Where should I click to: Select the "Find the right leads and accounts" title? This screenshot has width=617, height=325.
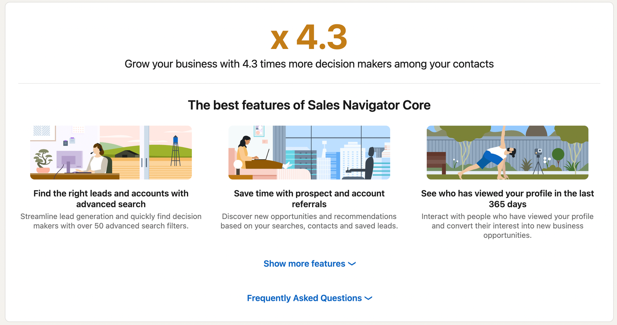pyautogui.click(x=111, y=199)
